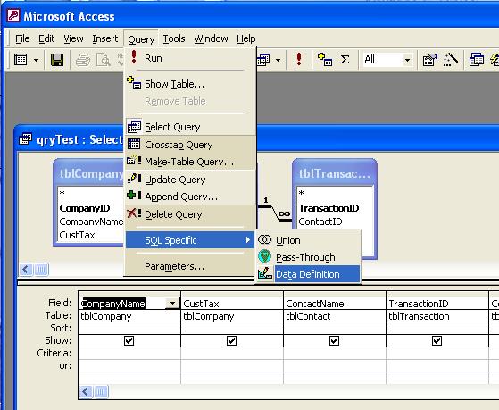Click the CustTax field cell

click(232, 304)
